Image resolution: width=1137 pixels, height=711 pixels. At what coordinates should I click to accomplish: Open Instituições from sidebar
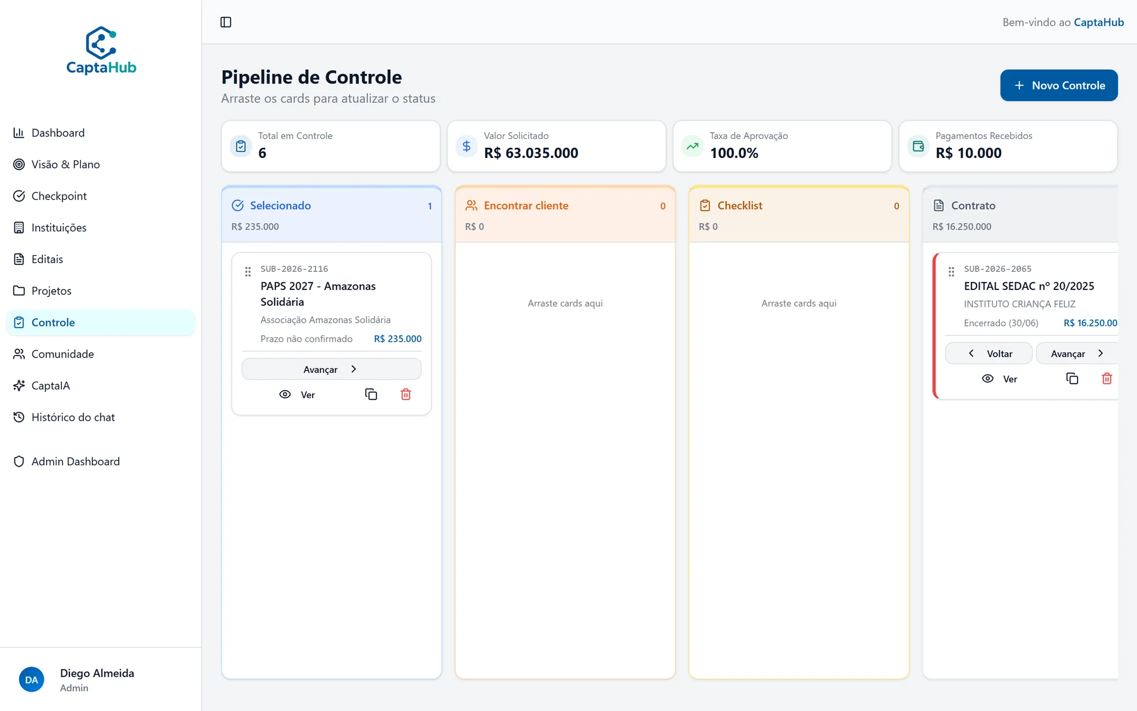[x=100, y=228]
